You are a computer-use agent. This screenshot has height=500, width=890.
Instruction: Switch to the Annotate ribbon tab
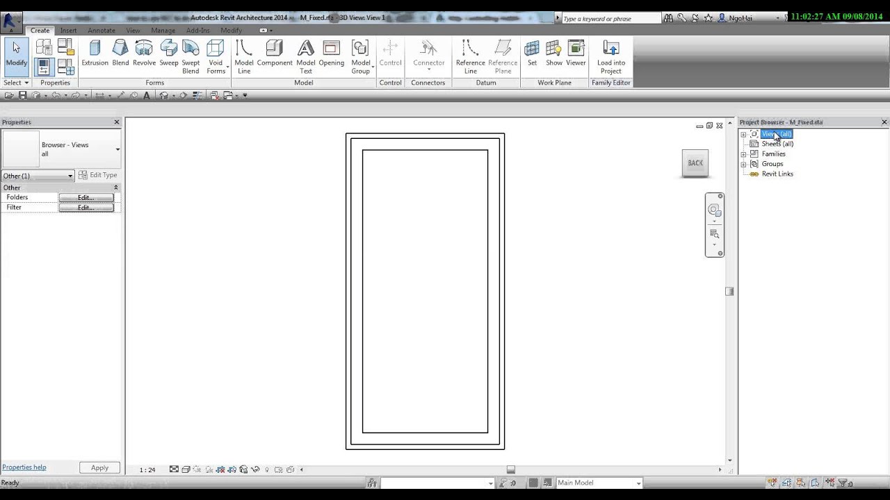click(x=102, y=31)
